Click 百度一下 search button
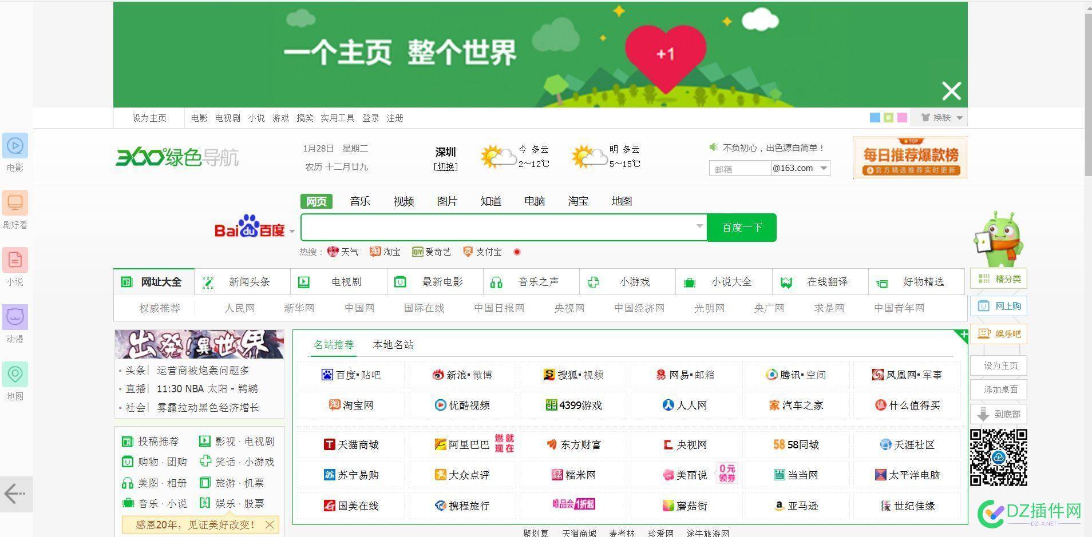 coord(742,228)
